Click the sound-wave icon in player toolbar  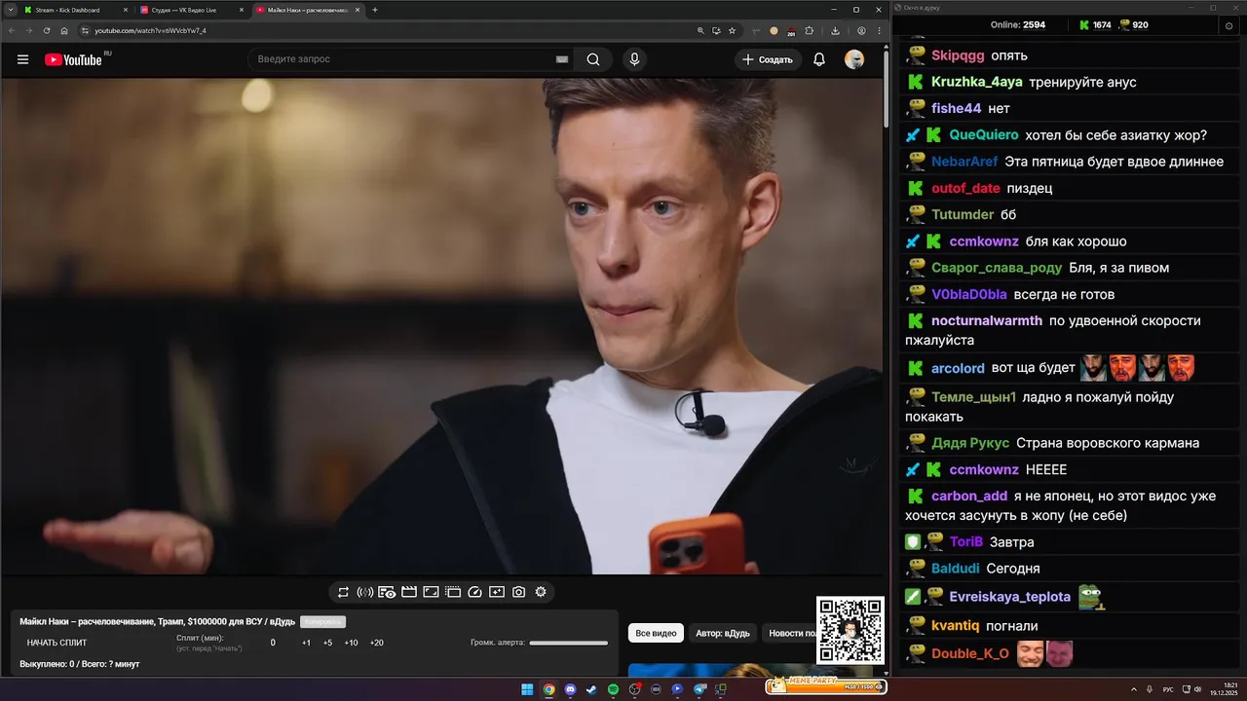pos(365,592)
